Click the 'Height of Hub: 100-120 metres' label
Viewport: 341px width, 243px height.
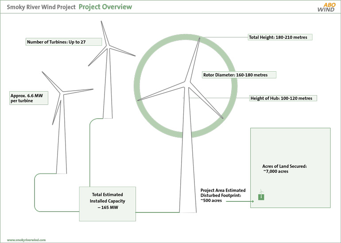click(283, 98)
